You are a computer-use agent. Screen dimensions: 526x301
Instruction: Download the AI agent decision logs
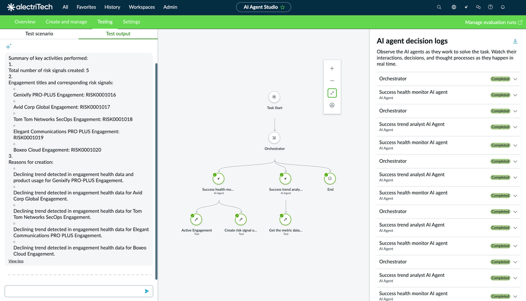515,41
